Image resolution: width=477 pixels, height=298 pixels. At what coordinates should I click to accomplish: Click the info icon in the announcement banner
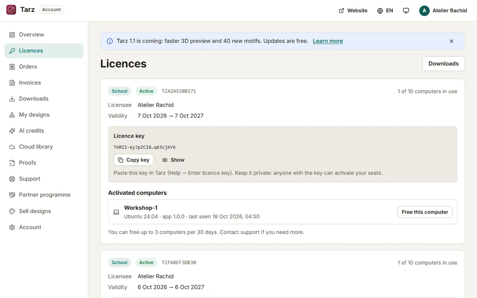pos(110,41)
